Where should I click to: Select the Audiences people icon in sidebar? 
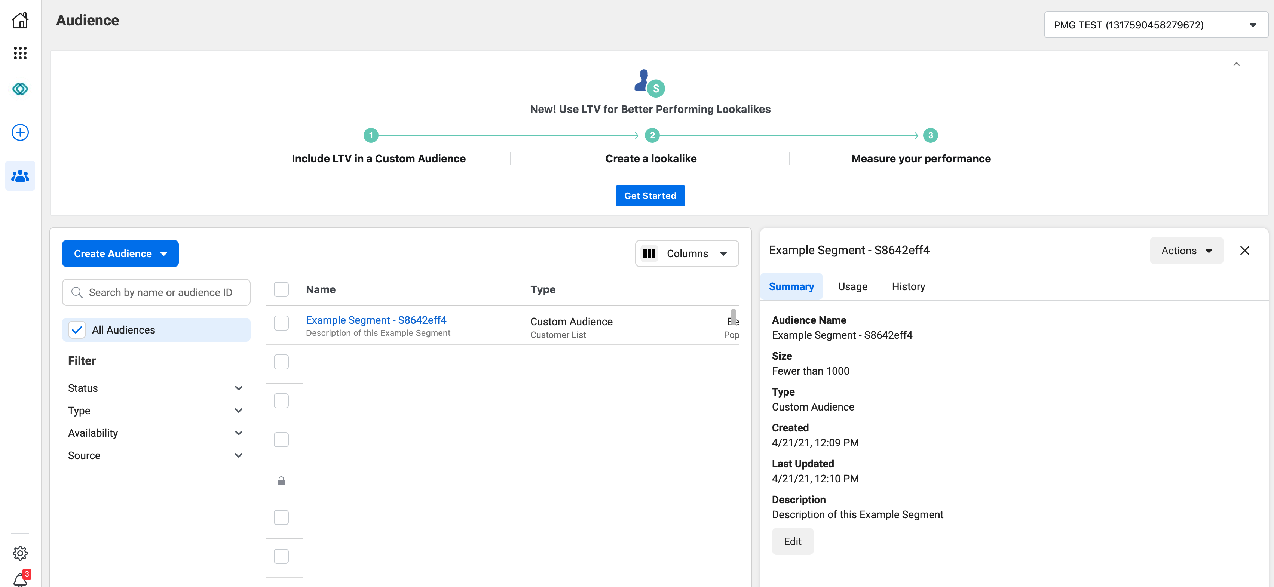tap(20, 176)
